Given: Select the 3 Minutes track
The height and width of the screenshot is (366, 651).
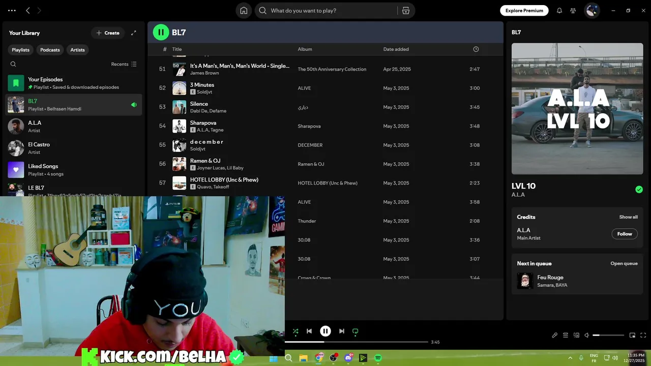Looking at the screenshot, I should point(325,88).
